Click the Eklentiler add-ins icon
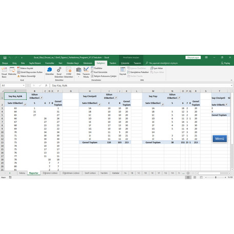Viewport: 234px width, 234px height. [50, 71]
